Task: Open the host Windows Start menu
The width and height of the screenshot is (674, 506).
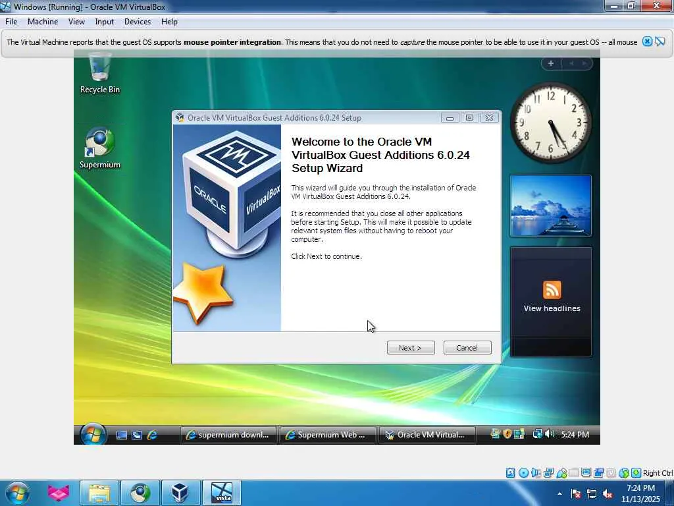Action: click(17, 493)
